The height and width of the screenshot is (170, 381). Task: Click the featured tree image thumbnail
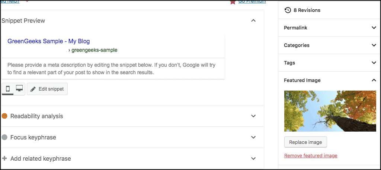click(330, 111)
